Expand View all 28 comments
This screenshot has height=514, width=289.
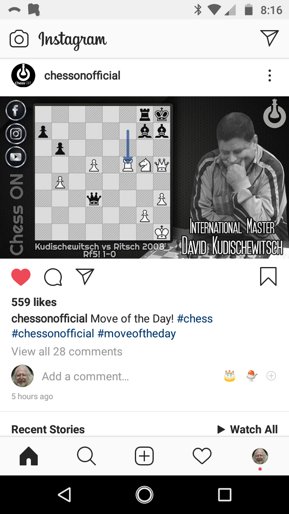coord(67,352)
